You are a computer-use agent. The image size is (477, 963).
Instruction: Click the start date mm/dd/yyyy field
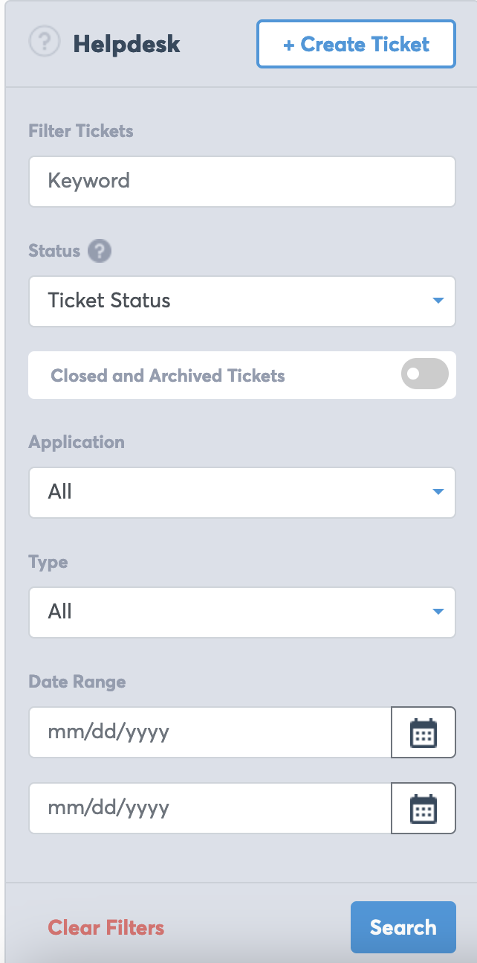tap(210, 732)
